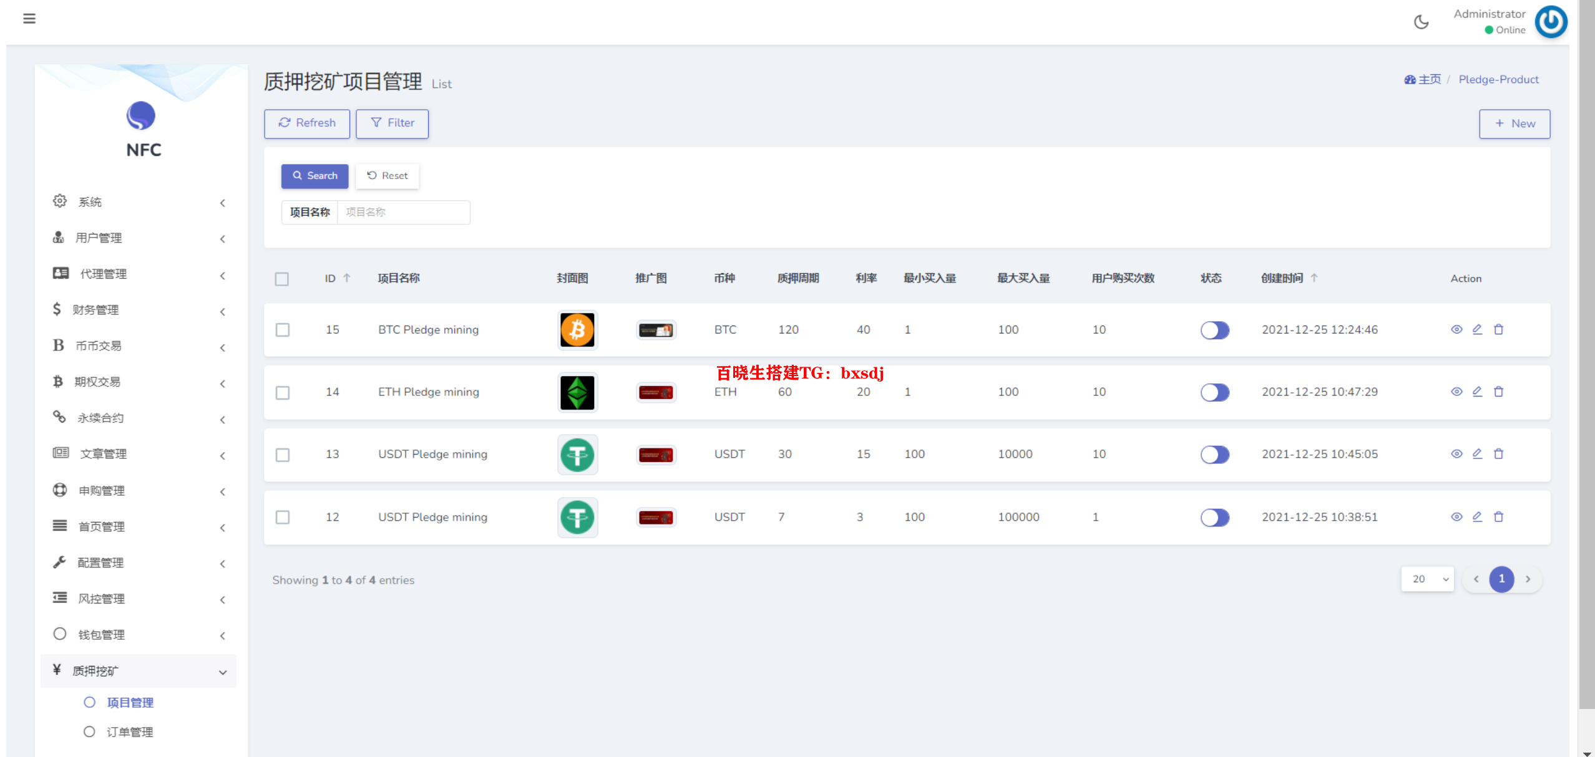Open the 配置管理 menu
Image resolution: width=1595 pixels, height=757 pixels.
tap(139, 563)
